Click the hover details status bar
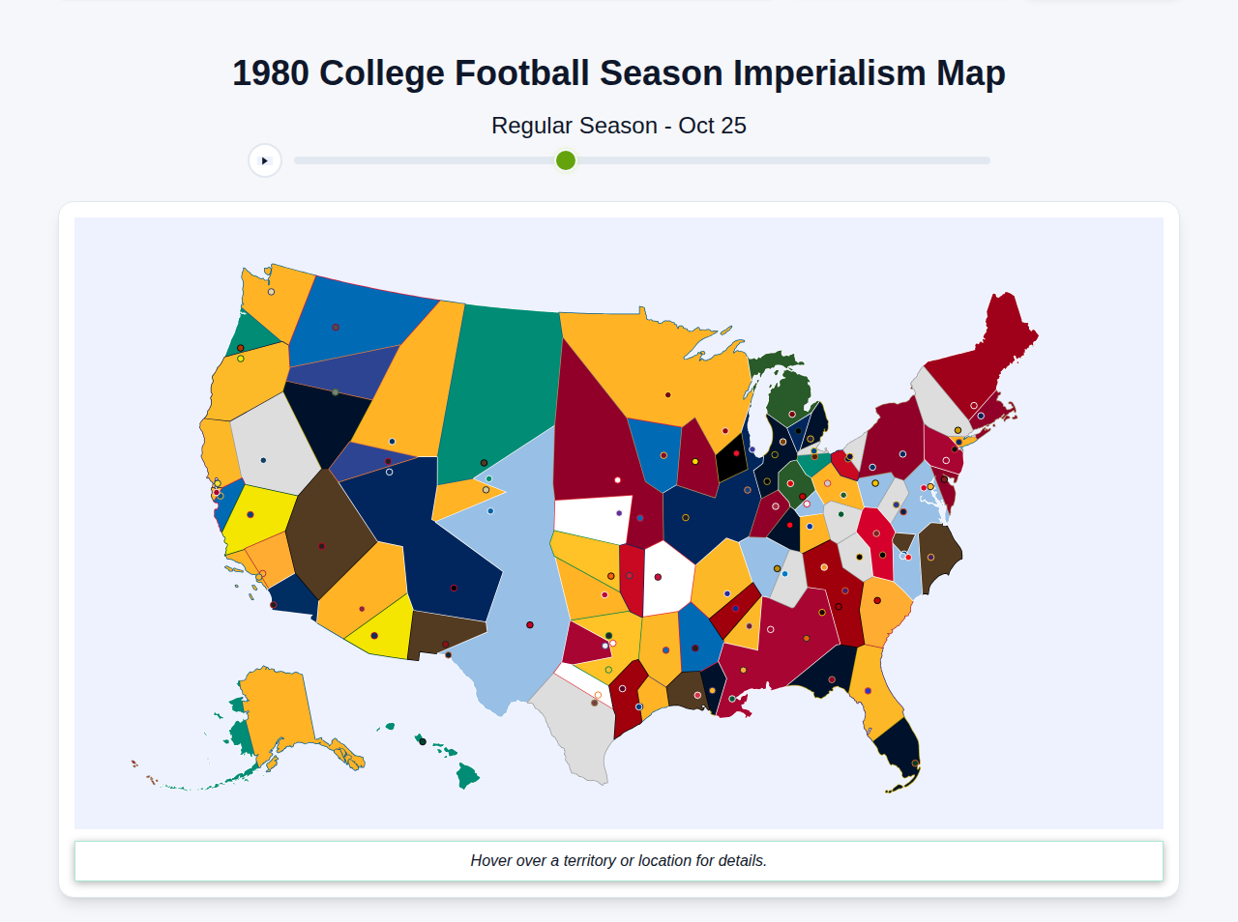Viewport: 1238px width, 922px height. click(x=619, y=860)
